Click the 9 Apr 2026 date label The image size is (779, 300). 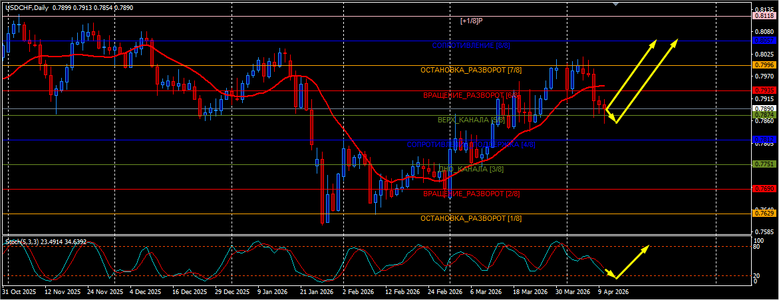click(614, 293)
